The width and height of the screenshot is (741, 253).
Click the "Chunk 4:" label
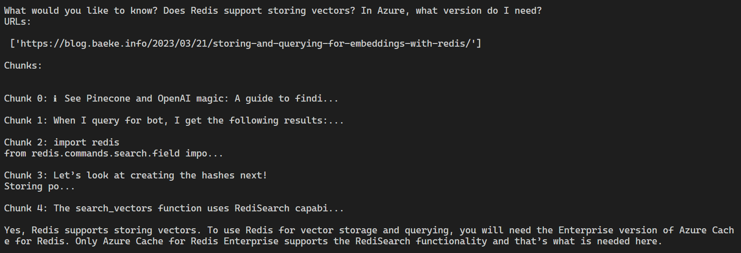26,208
